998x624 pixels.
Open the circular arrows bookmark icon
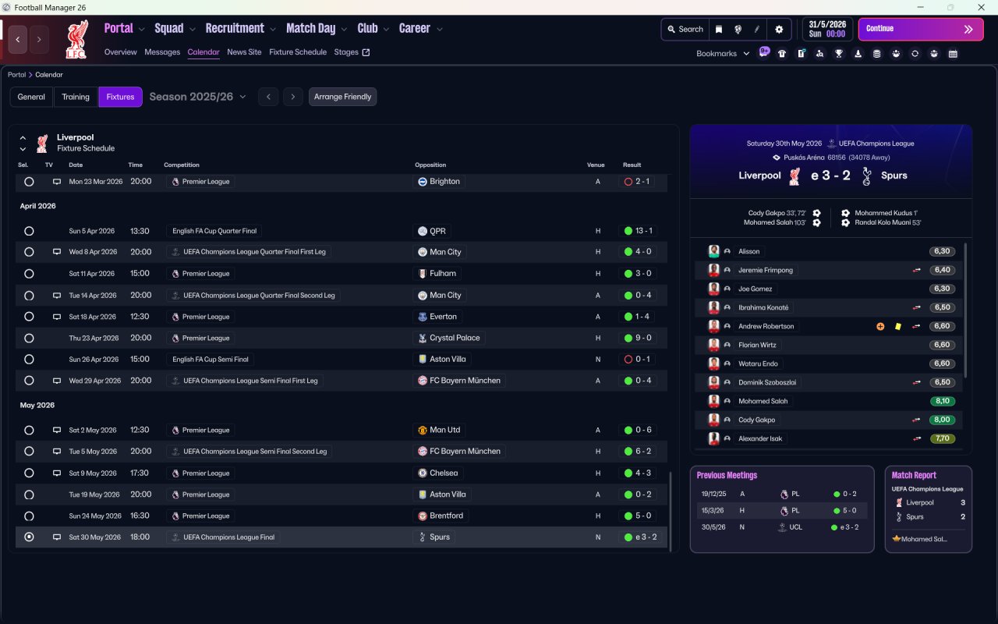pyautogui.click(x=915, y=54)
